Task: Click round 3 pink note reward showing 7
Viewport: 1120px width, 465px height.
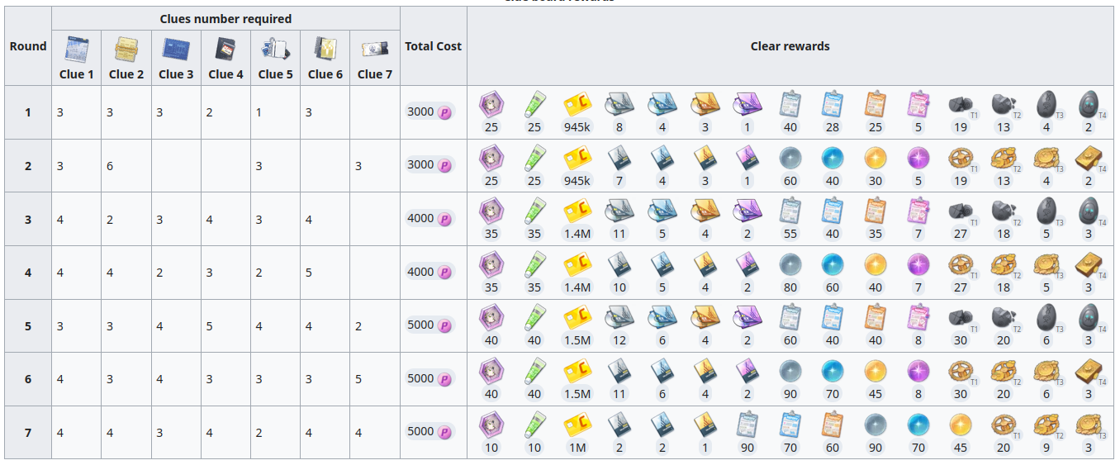Action: [918, 210]
